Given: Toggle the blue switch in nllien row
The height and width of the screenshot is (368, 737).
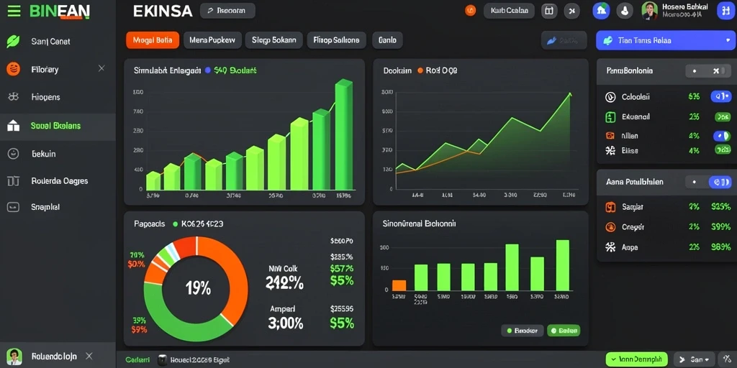Looking at the screenshot, I should 721,136.
